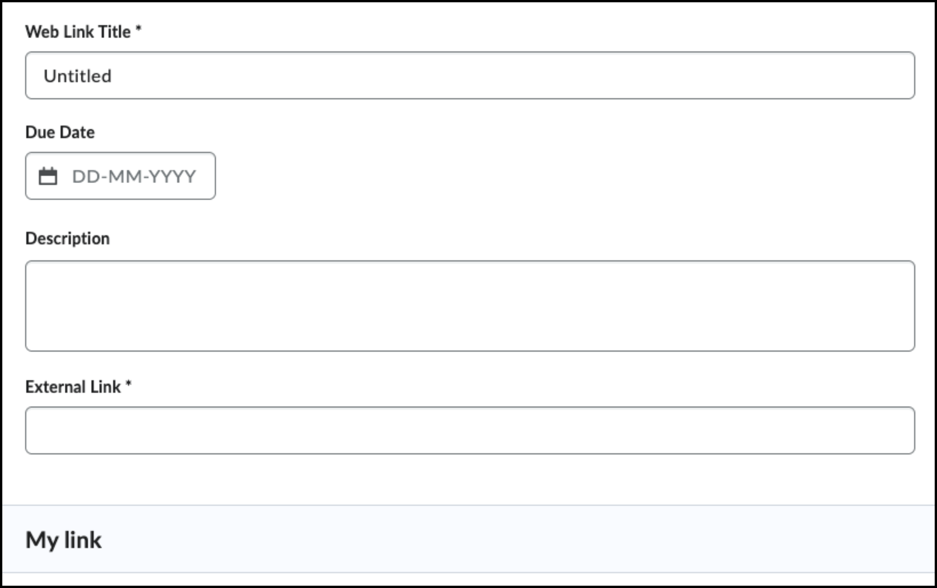Click the "Web Link Title" label
The image size is (937, 588).
[x=78, y=32]
